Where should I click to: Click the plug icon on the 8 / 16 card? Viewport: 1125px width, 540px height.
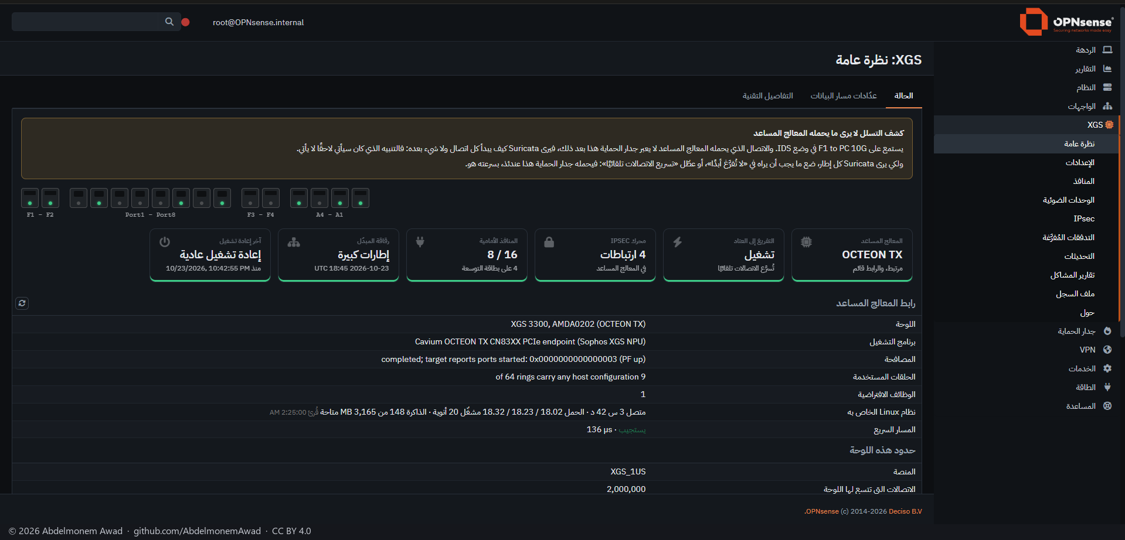[420, 242]
